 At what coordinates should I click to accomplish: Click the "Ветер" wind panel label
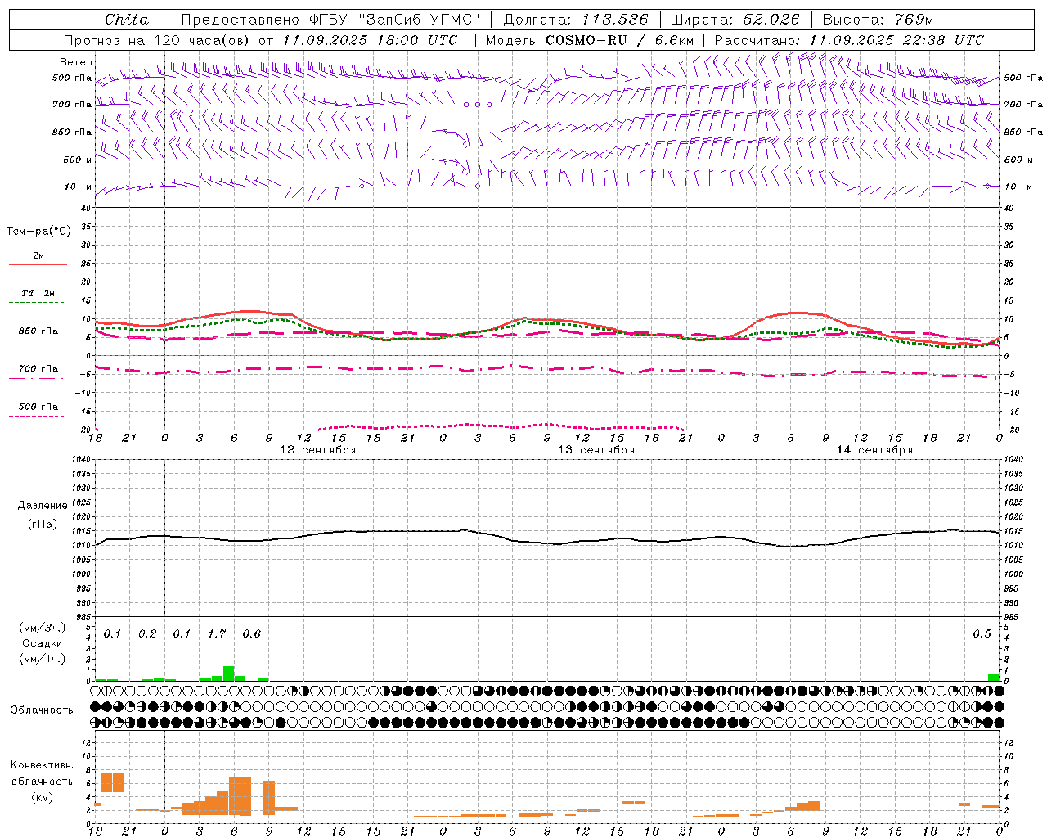click(x=76, y=62)
